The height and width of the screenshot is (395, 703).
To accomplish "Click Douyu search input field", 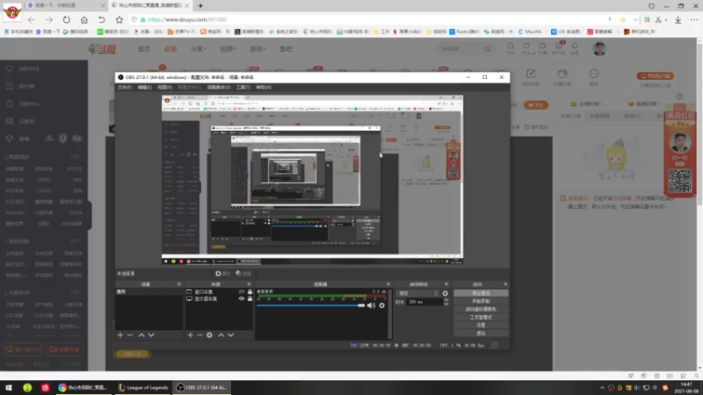I will [460, 49].
